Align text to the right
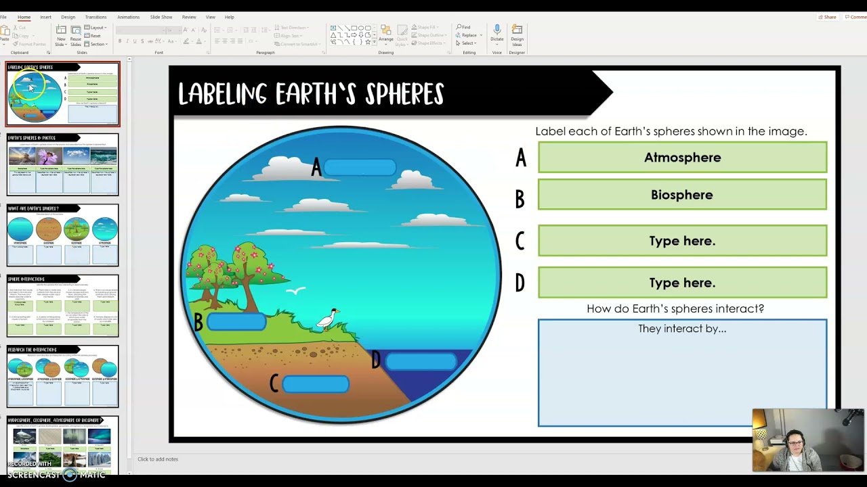 (x=232, y=41)
